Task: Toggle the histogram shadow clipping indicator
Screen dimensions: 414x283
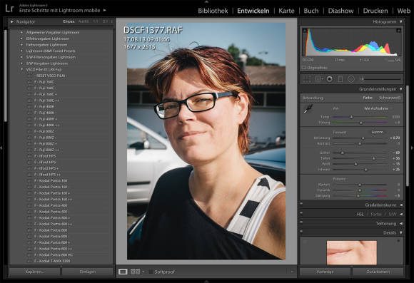Action: 304,31
